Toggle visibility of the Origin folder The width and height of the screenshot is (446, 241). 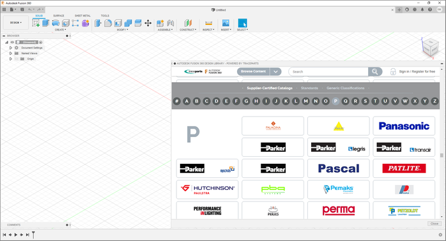(x=17, y=59)
